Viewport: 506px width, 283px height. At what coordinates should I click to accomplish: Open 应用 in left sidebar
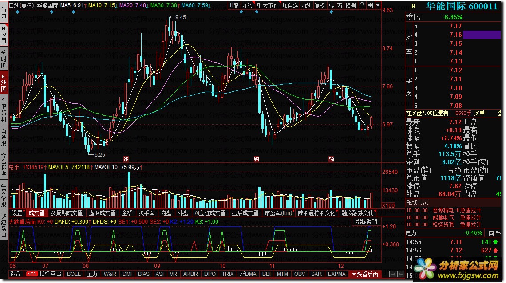4,35
